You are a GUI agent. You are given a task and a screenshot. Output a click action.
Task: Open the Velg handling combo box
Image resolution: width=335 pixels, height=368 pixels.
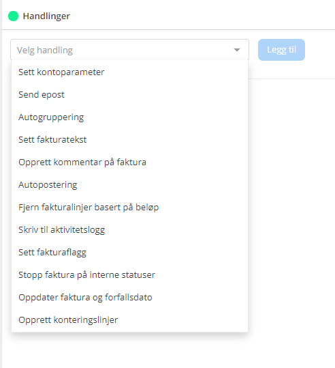click(x=129, y=50)
